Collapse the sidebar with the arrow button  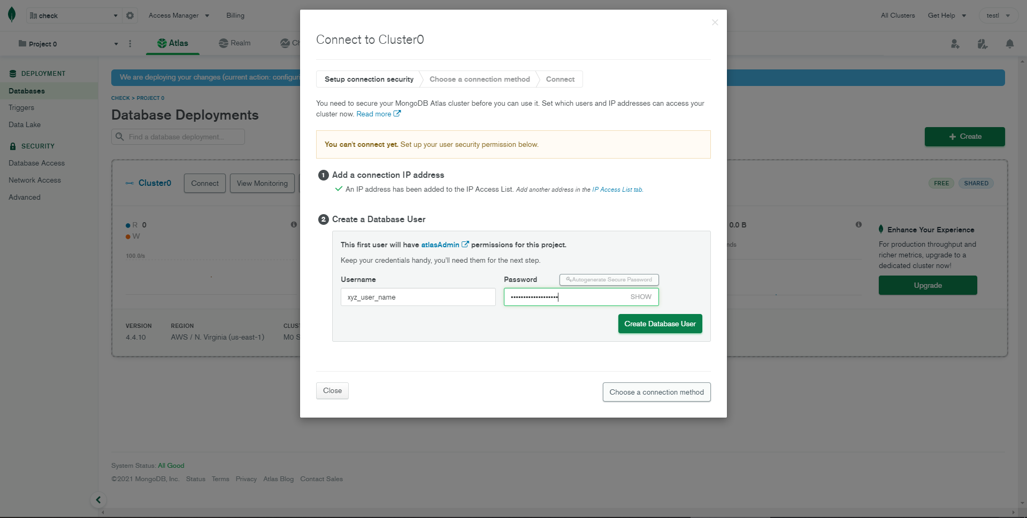[98, 500]
